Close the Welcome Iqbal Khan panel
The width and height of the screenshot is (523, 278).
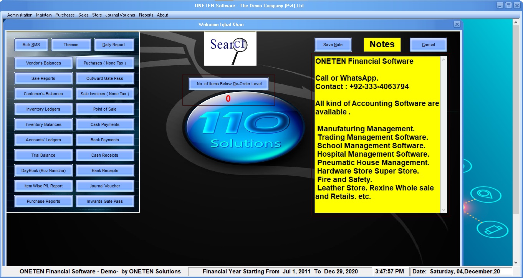click(457, 24)
